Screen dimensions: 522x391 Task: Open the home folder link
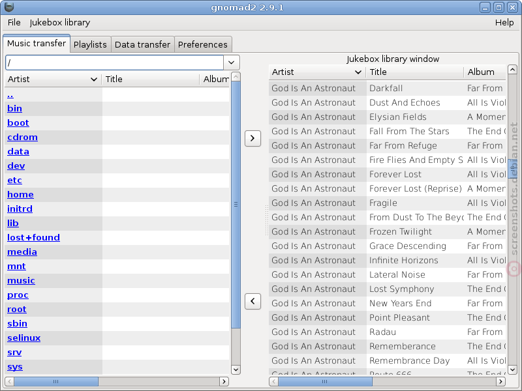click(20, 194)
